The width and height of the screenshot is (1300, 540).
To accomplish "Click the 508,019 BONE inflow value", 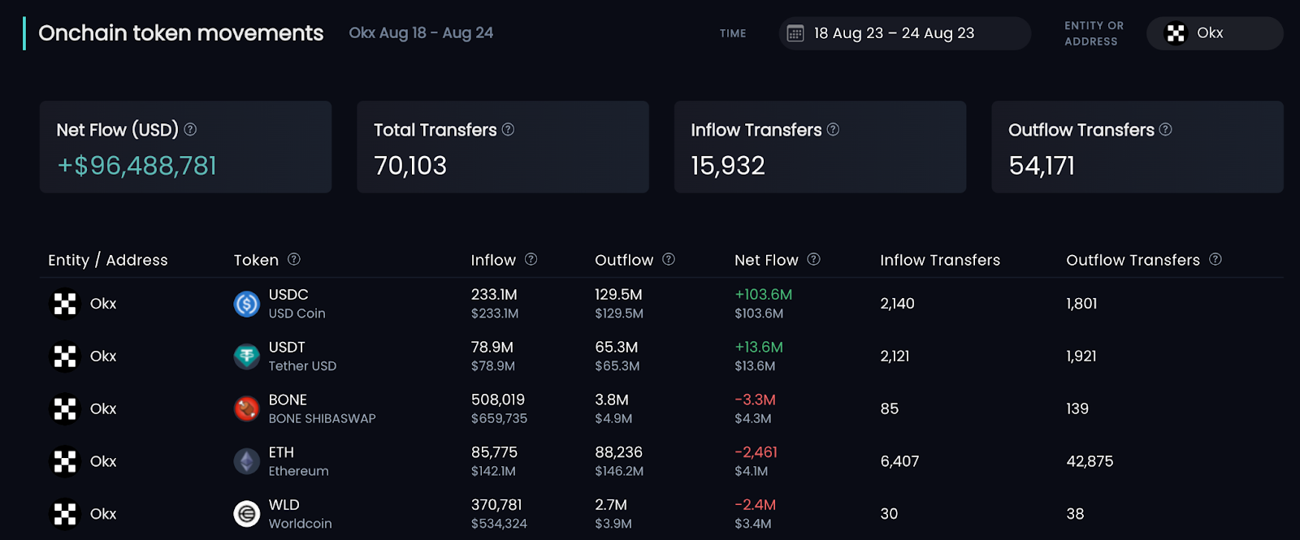I will (x=498, y=400).
